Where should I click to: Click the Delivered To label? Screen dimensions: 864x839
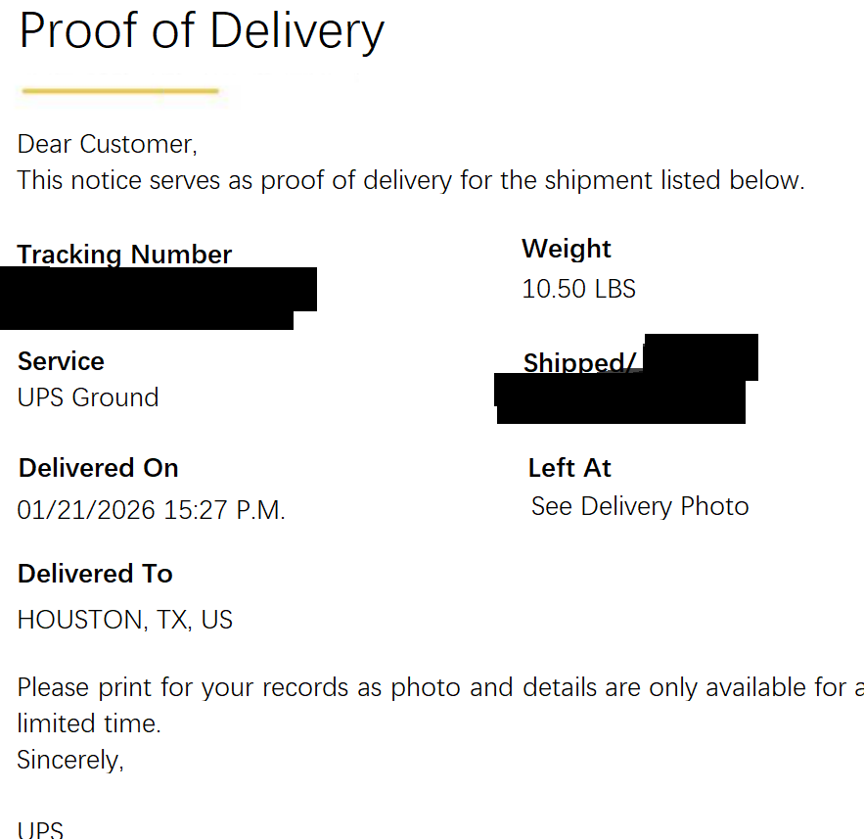95,574
